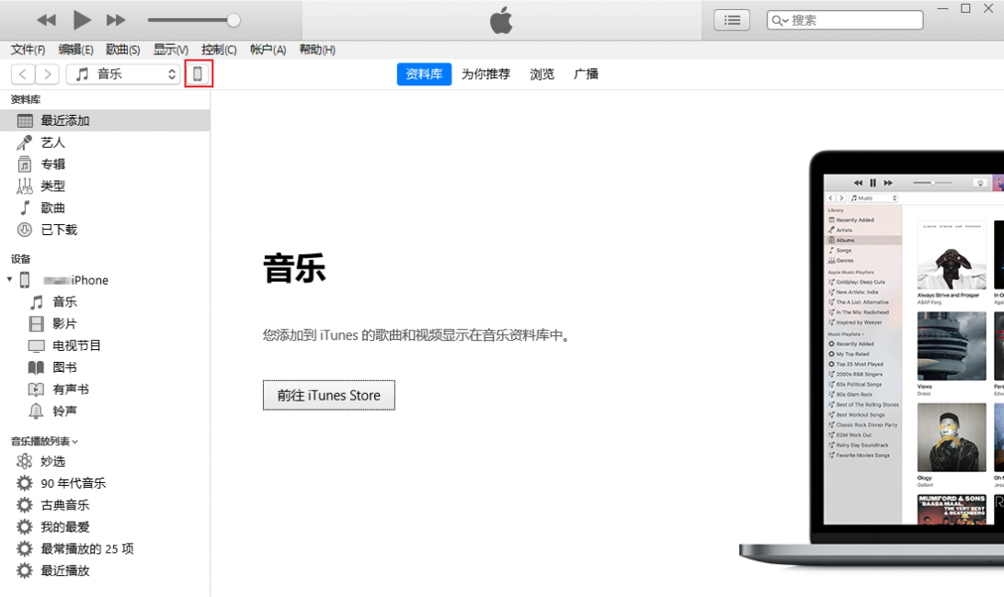The width and height of the screenshot is (1004, 597).
Task: Open the 妙选 Genius playlist
Action: point(52,461)
